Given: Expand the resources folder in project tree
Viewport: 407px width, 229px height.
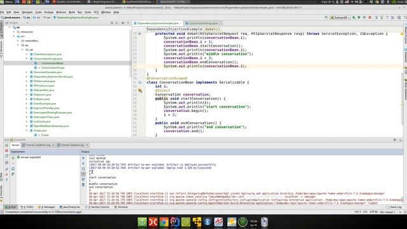Looking at the screenshot, I should click(x=14, y=32).
